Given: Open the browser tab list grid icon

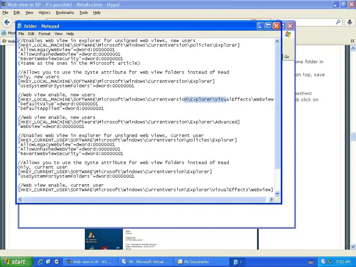Looking at the screenshot, I should click(x=353, y=41).
